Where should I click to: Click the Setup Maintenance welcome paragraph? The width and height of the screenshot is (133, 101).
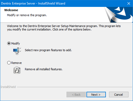(x=64, y=28)
